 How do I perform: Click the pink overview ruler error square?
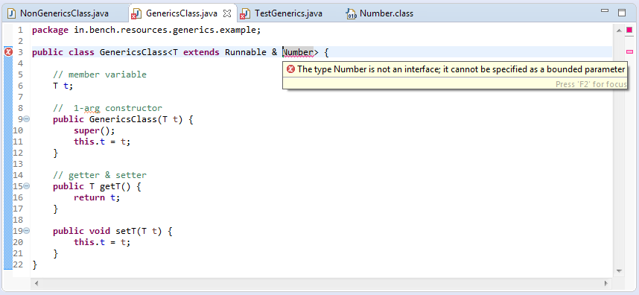tap(629, 29)
